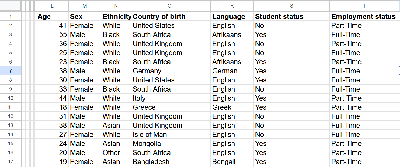Click the Student status header cell
The height and width of the screenshot is (167, 400).
[279, 16]
